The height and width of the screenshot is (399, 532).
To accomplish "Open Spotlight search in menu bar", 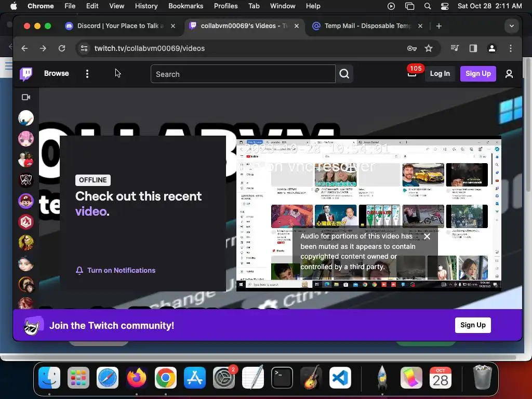I will (428, 6).
